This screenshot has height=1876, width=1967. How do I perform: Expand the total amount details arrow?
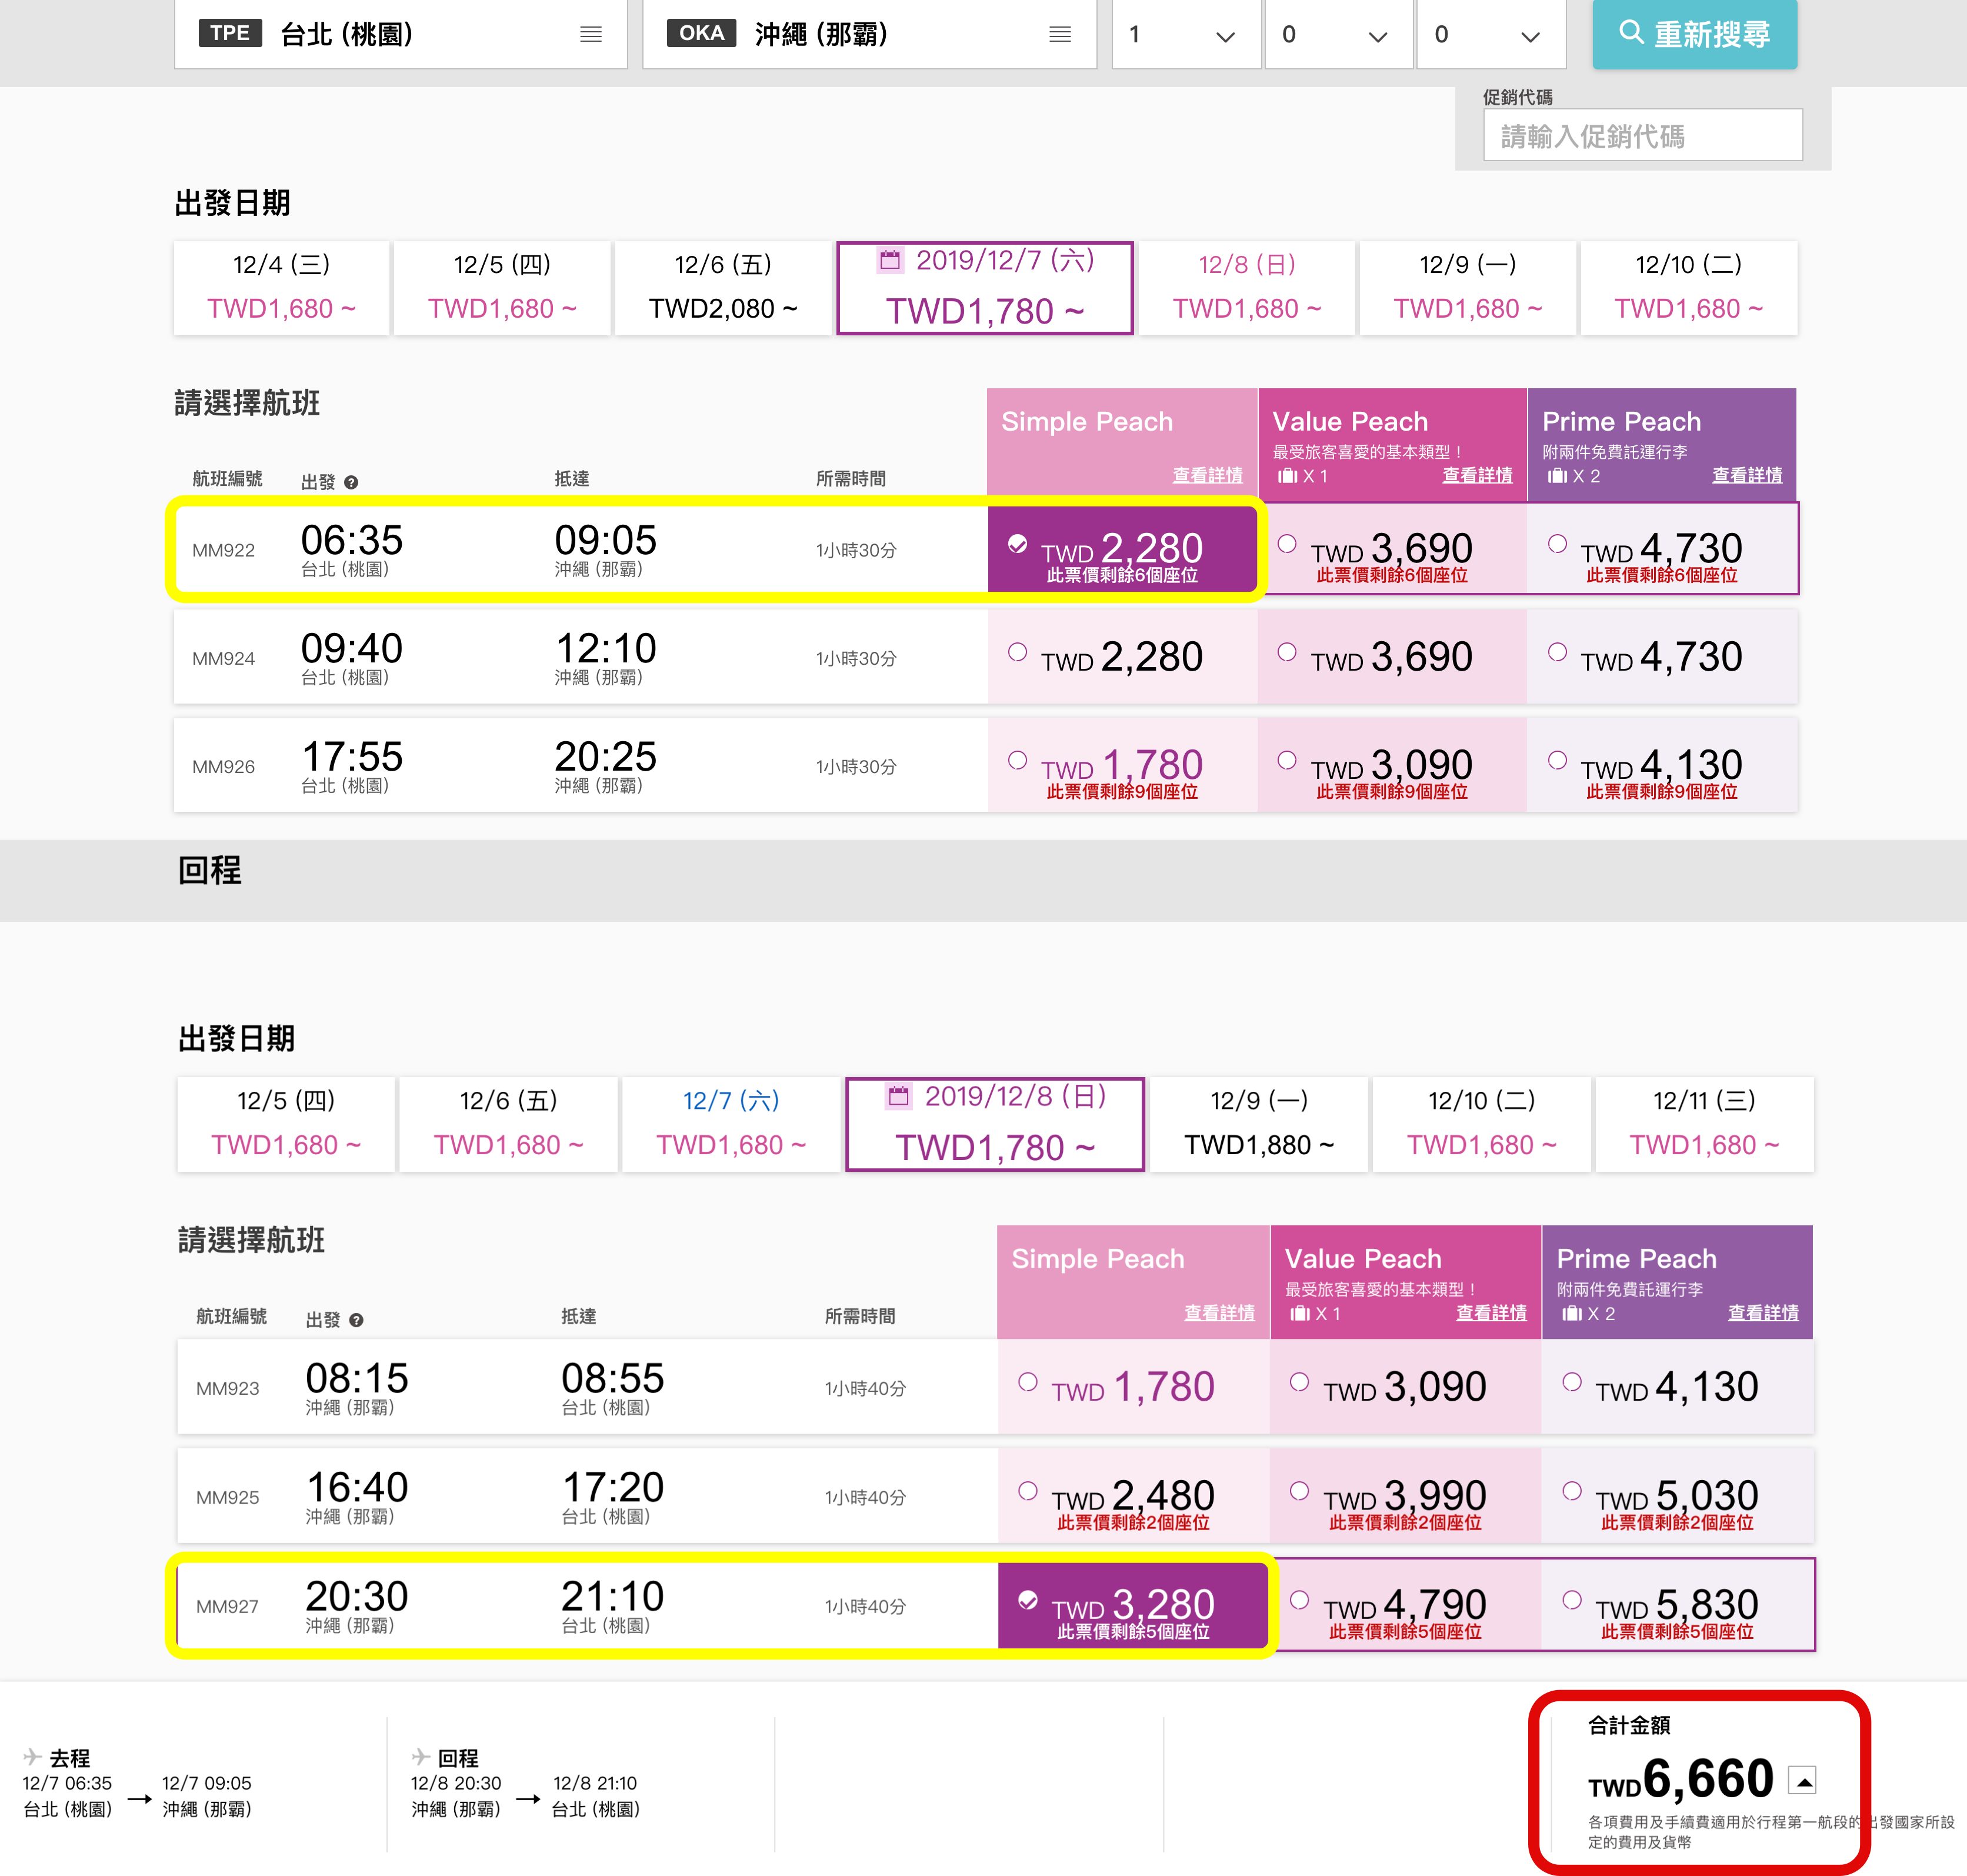click(1803, 1780)
